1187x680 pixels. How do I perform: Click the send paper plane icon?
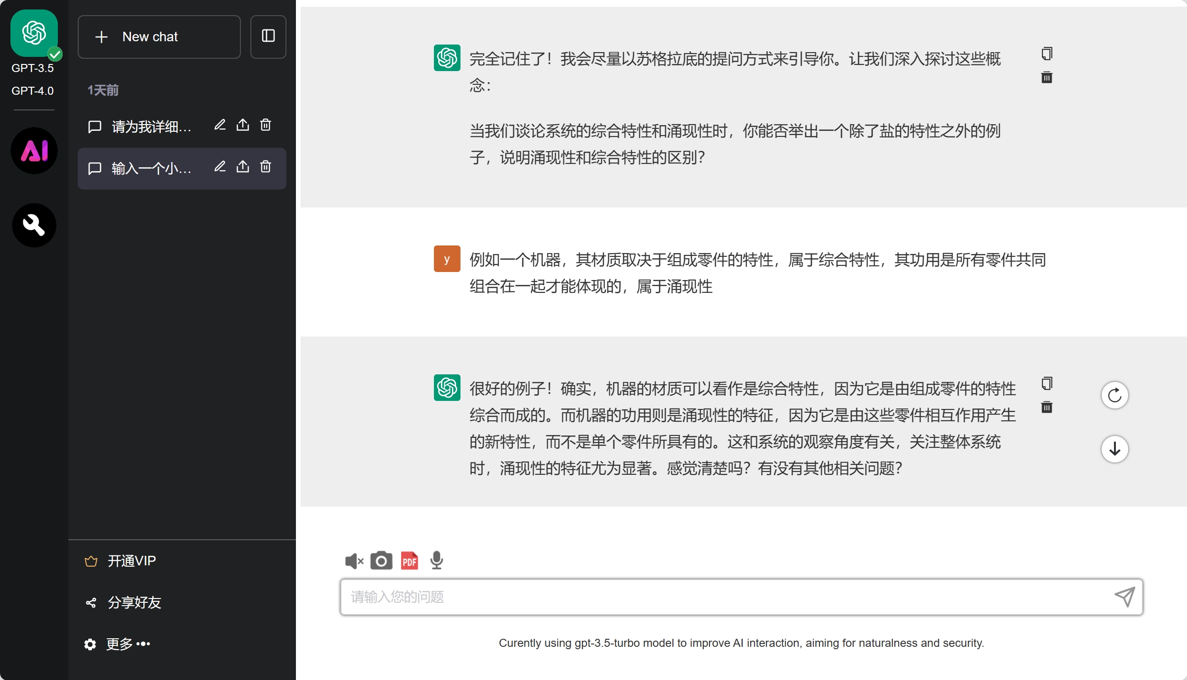[1124, 597]
